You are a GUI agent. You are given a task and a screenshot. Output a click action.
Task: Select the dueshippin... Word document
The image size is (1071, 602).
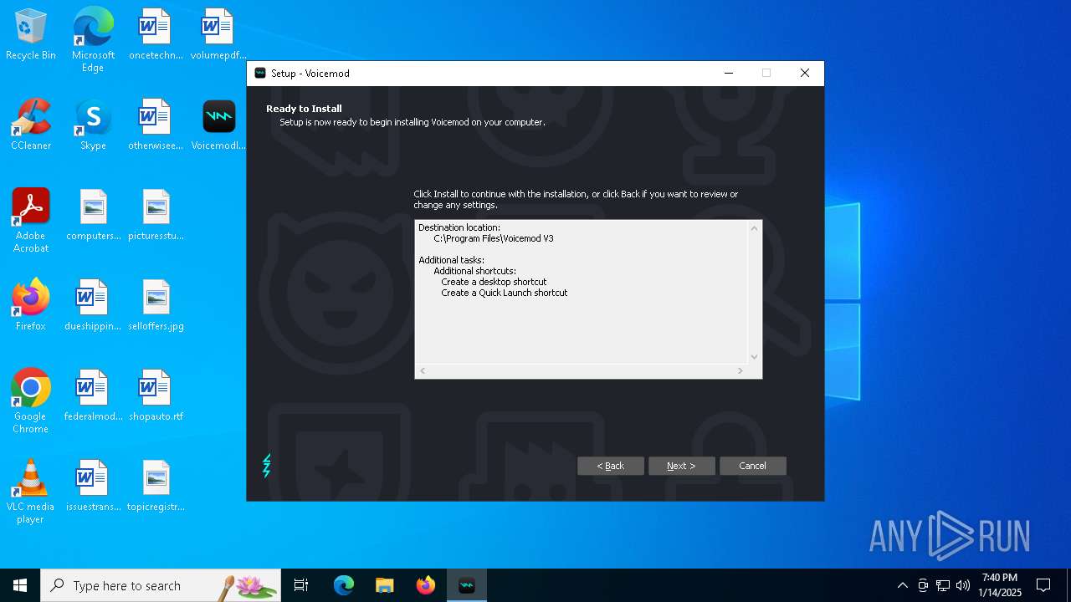93,306
